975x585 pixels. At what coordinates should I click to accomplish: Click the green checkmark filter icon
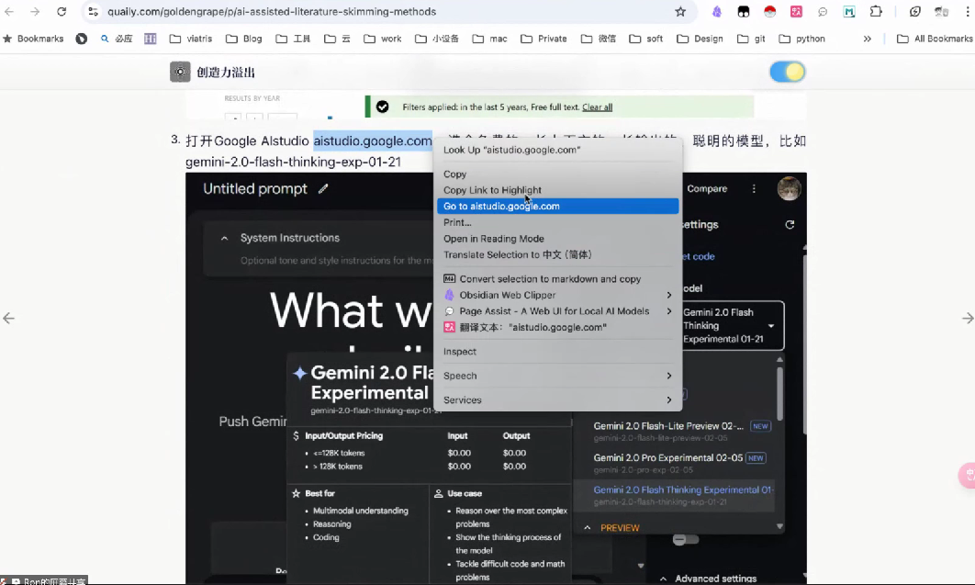coord(383,107)
